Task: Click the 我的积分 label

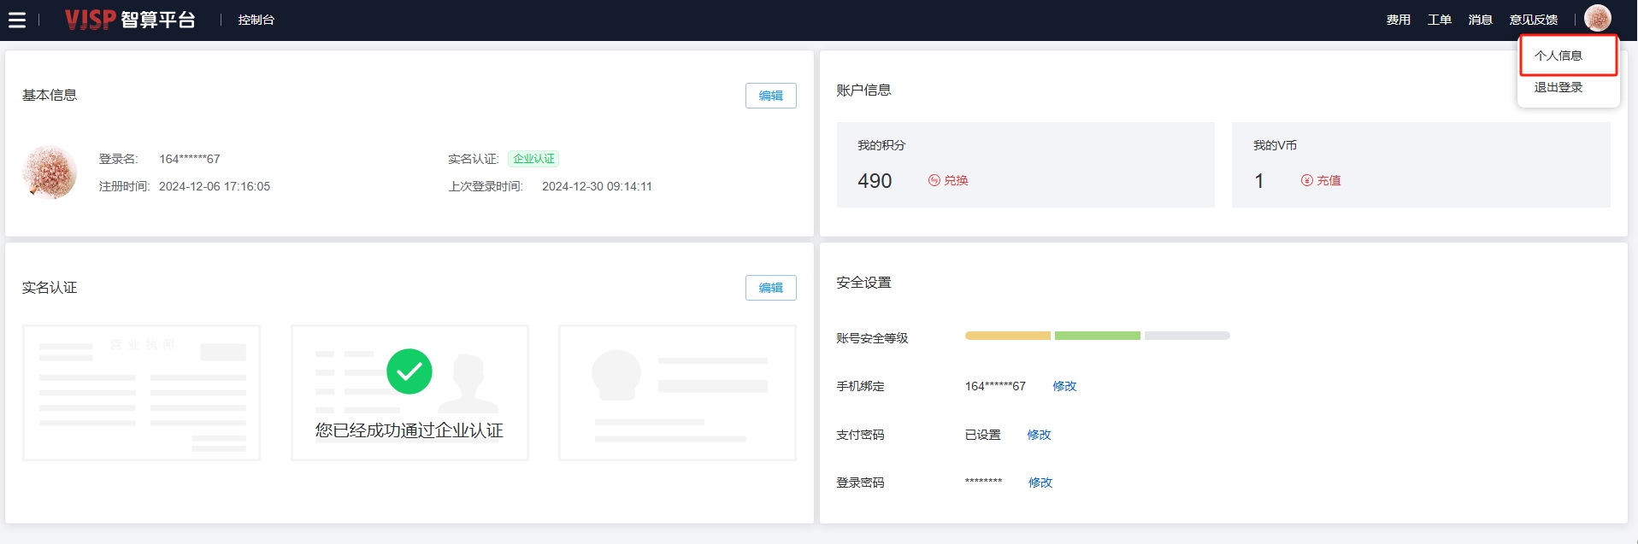Action: (x=881, y=145)
